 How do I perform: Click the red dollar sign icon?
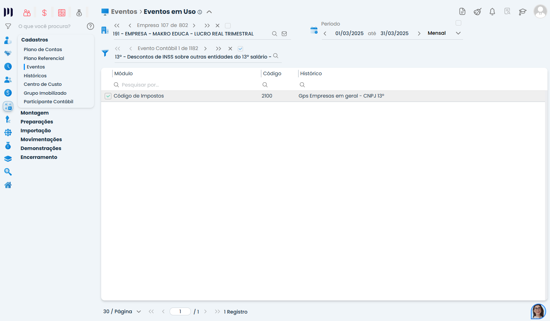[44, 13]
